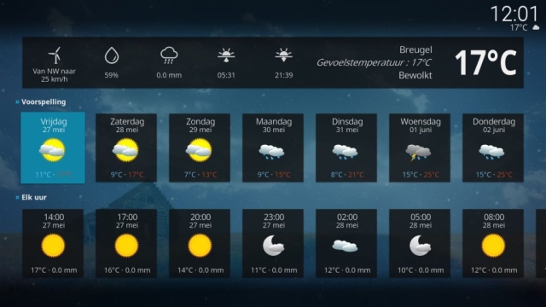
Task: Select the Zaterdag 28 mei forecast tile
Action: (x=126, y=148)
